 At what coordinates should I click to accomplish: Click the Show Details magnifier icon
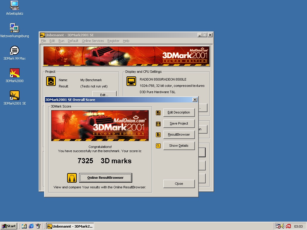[158, 146]
